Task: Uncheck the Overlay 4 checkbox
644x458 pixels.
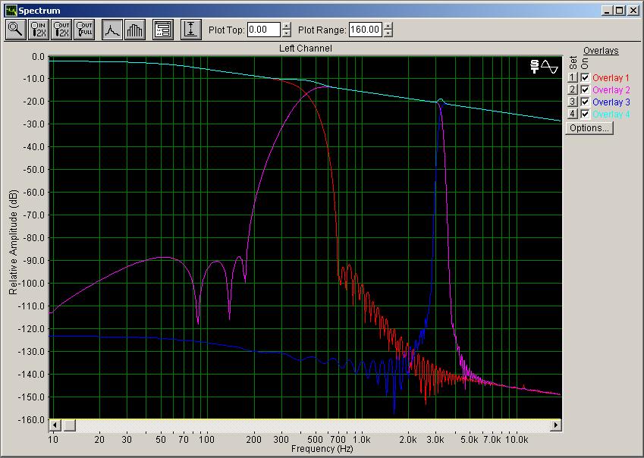Action: pyautogui.click(x=586, y=114)
